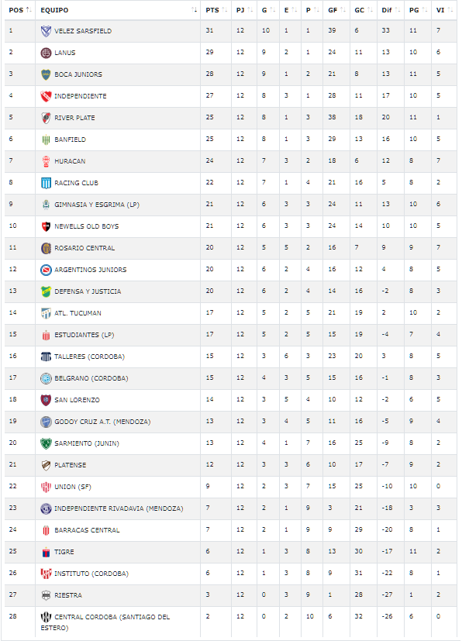Sort by GF goals-for column header
Screen dimensions: 469x641
[336, 10]
